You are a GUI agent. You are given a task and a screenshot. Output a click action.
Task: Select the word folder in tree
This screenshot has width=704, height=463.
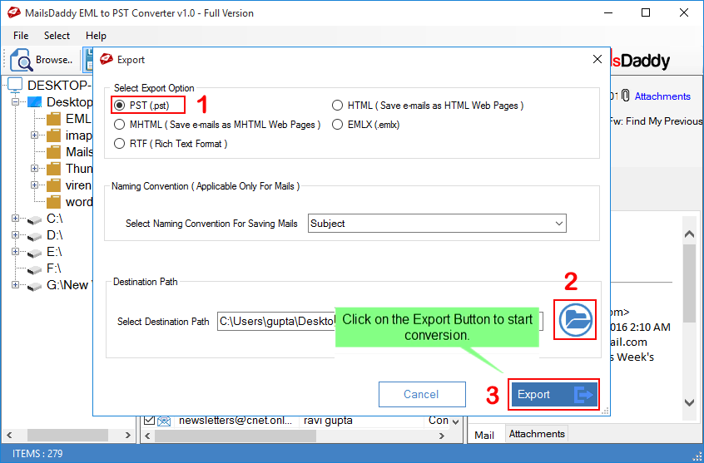(69, 201)
